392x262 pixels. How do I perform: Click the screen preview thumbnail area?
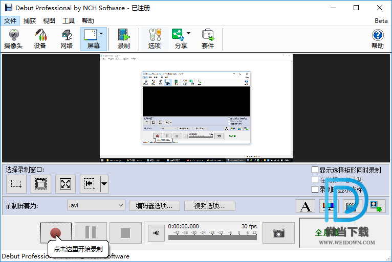[196, 108]
